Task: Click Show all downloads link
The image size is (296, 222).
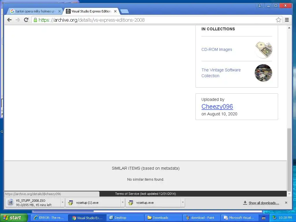Action: pyautogui.click(x=264, y=203)
